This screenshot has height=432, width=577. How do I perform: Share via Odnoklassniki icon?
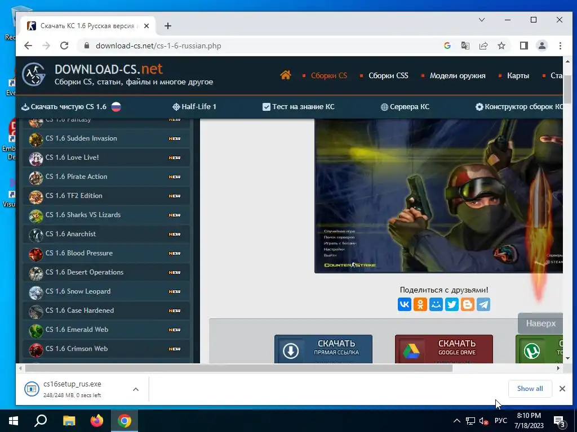coord(420,304)
